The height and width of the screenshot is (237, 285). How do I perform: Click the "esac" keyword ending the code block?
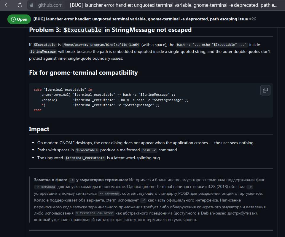pyautogui.click(x=38, y=110)
